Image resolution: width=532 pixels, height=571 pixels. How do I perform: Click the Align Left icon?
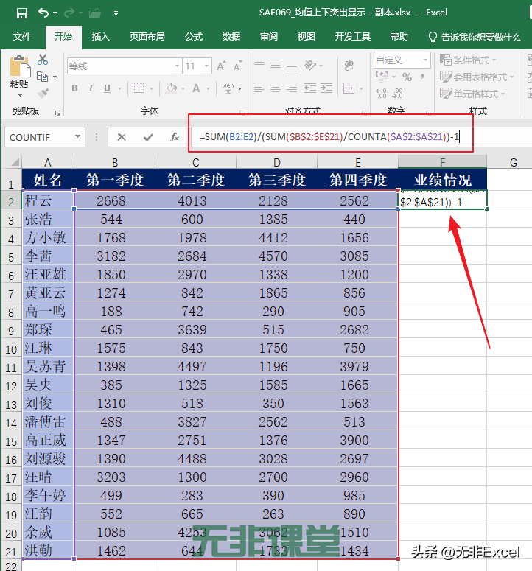pos(259,88)
